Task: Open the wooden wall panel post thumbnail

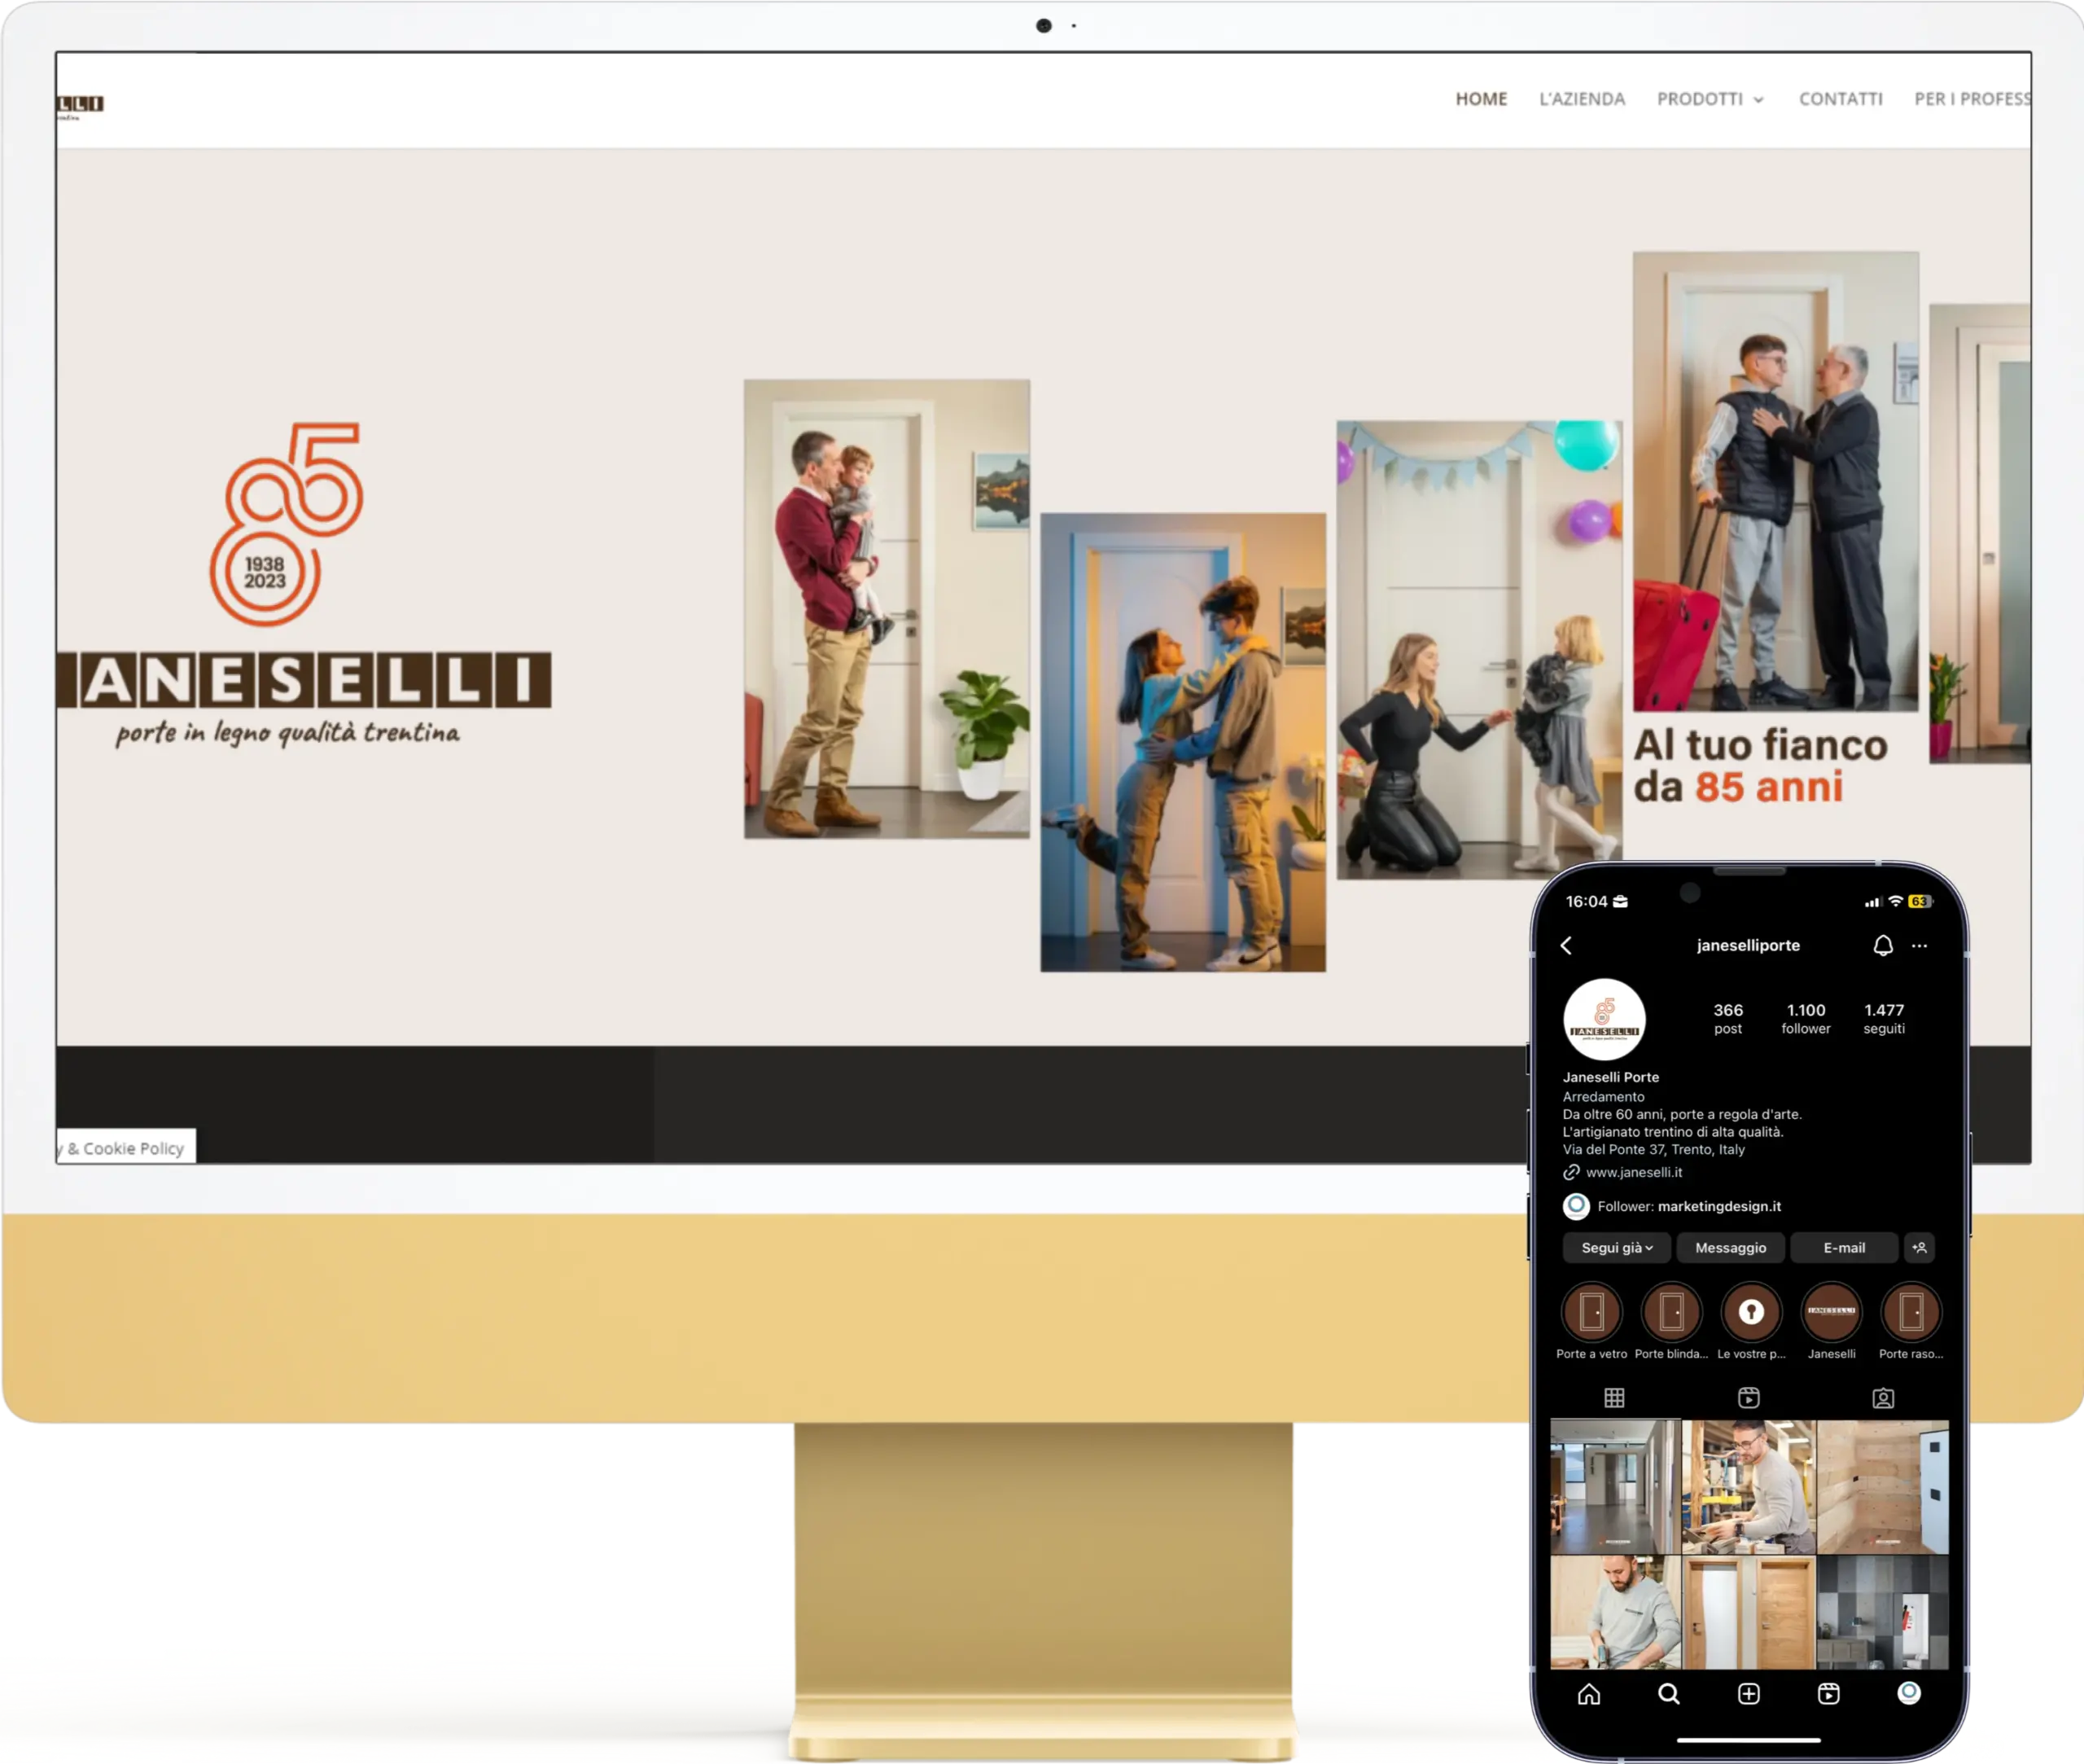Action: (1883, 1486)
